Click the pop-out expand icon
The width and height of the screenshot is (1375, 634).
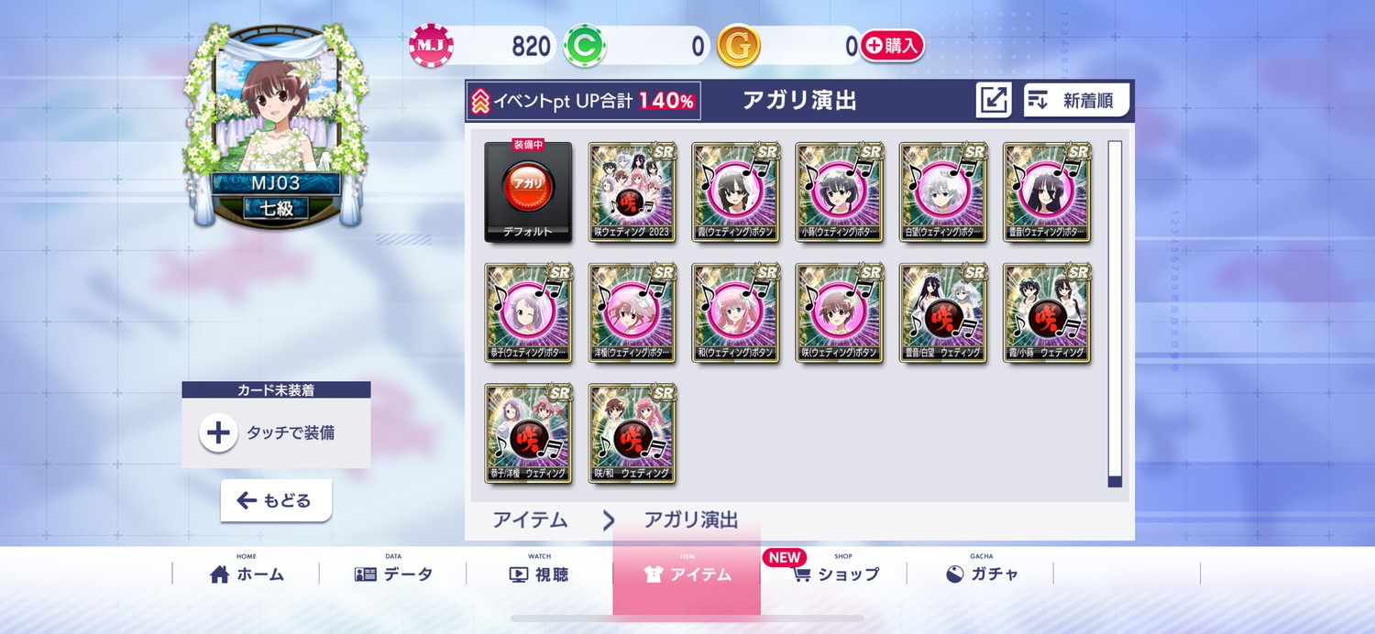point(994,101)
